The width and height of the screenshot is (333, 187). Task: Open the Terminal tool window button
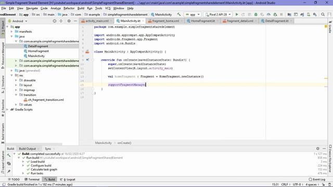[x=32, y=179]
